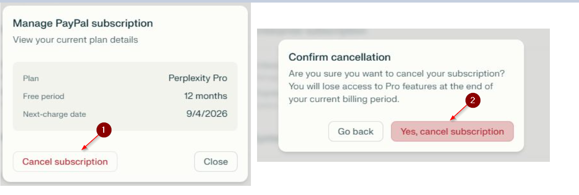The height and width of the screenshot is (195, 579).
Task: Select the Perplexity Pro plan value
Action: coord(198,78)
